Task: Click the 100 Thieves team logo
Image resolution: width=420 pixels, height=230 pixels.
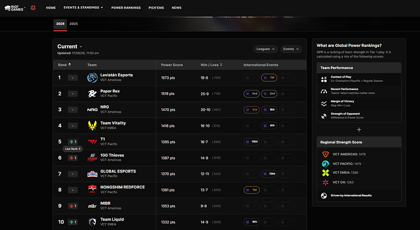Action: coord(93,158)
